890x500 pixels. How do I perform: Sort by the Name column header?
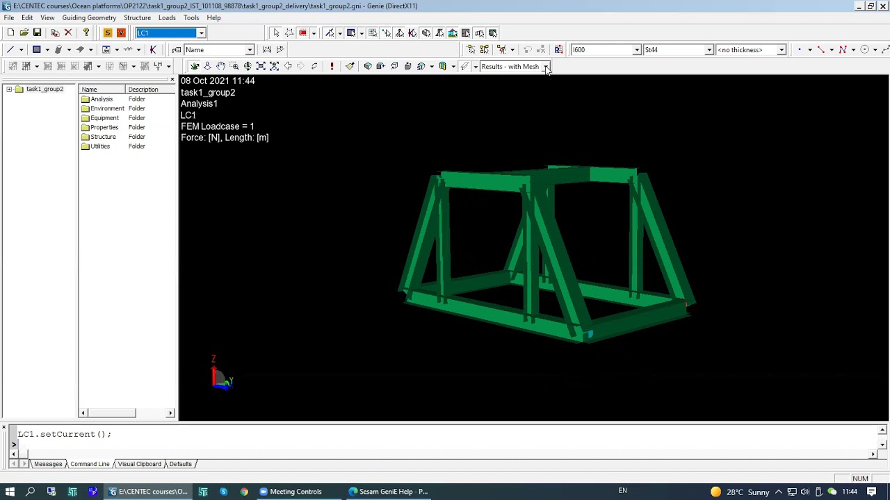tap(102, 89)
